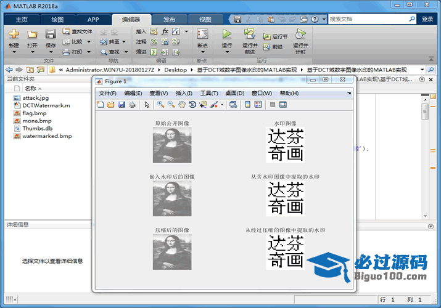Open Figure 1 Help menu 帮助(H)

tap(289, 93)
